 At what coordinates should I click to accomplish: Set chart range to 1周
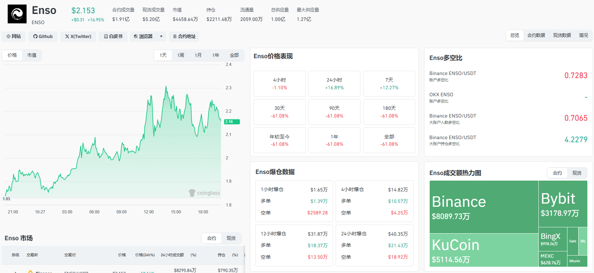coord(181,55)
